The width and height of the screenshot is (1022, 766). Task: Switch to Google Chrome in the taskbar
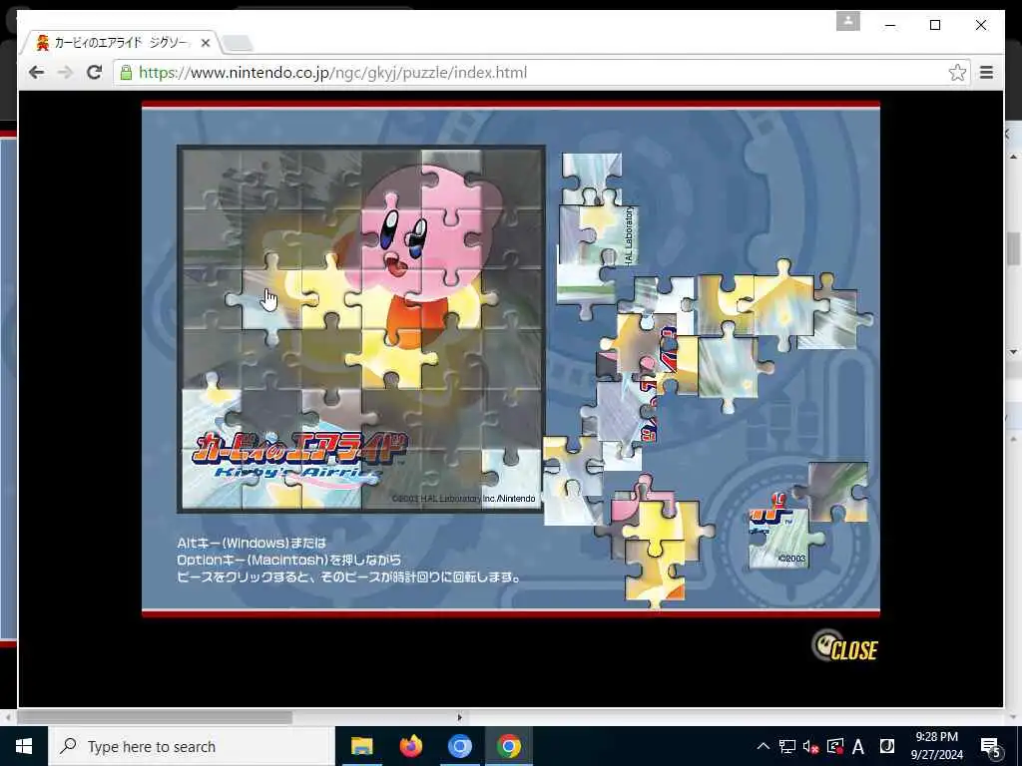click(508, 746)
